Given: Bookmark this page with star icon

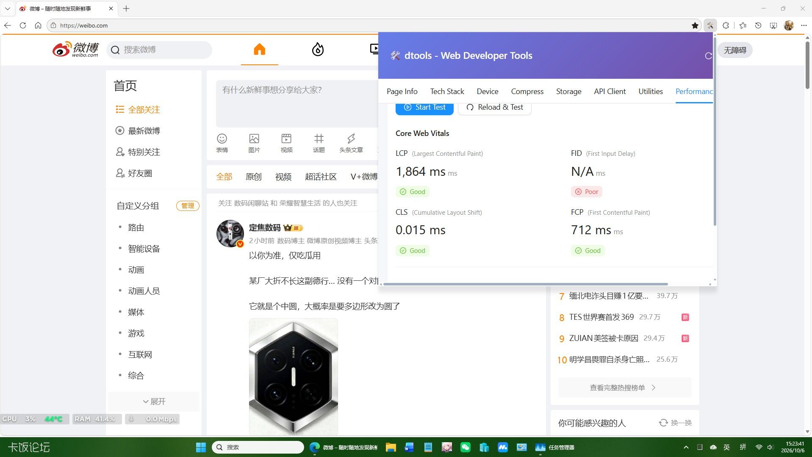Looking at the screenshot, I should click(695, 25).
